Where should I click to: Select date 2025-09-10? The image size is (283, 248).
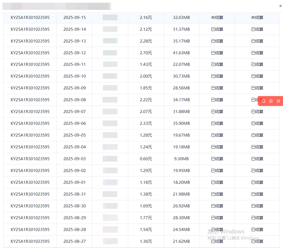click(x=75, y=76)
